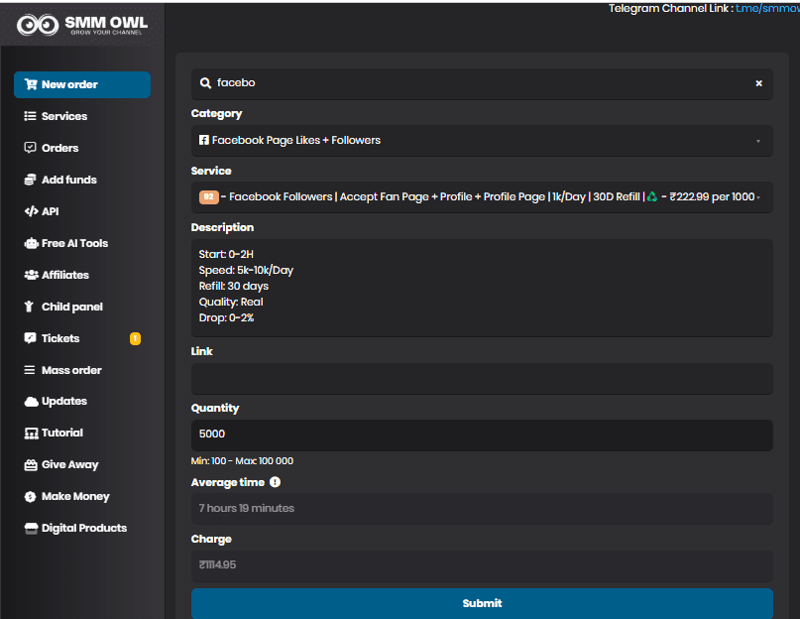Click the Quantity field showing 5000
800x619 pixels.
(x=481, y=434)
